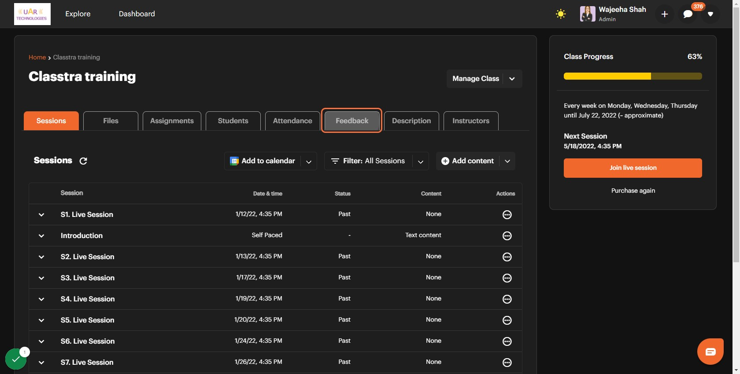
Task: Open the header heart dropdown icon
Action: [710, 14]
